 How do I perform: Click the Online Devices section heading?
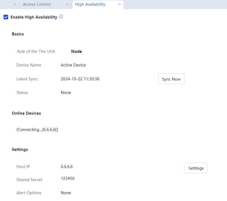[x=26, y=113]
